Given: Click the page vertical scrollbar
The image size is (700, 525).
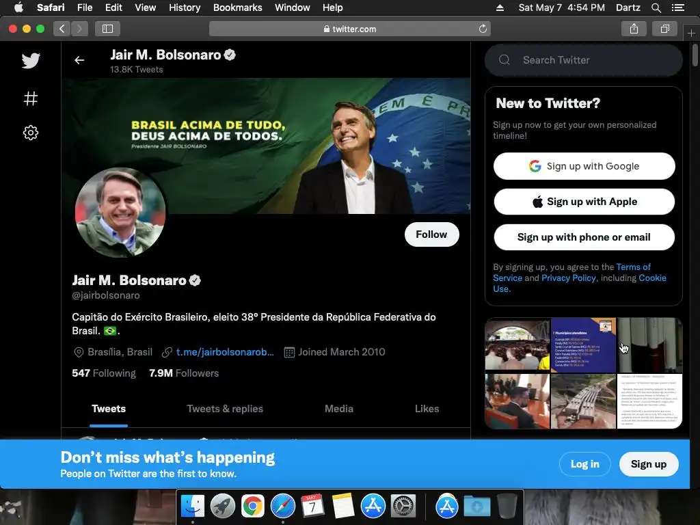Looking at the screenshot, I should pyautogui.click(x=695, y=55).
